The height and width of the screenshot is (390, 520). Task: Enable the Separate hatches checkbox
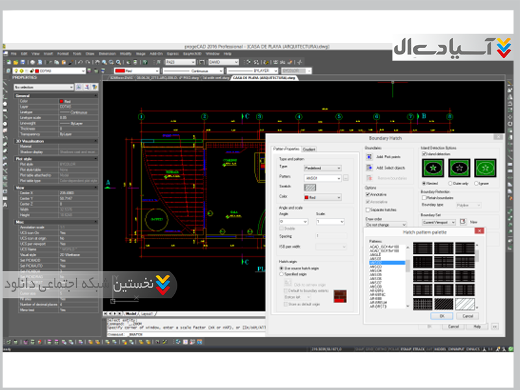coord(369,208)
